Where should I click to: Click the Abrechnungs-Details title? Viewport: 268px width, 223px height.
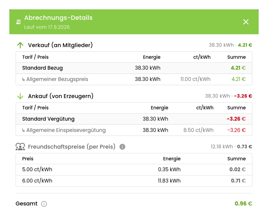pos(58,18)
